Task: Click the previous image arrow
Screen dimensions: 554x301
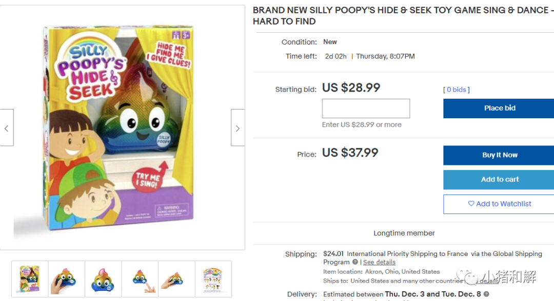Action: tap(6, 128)
